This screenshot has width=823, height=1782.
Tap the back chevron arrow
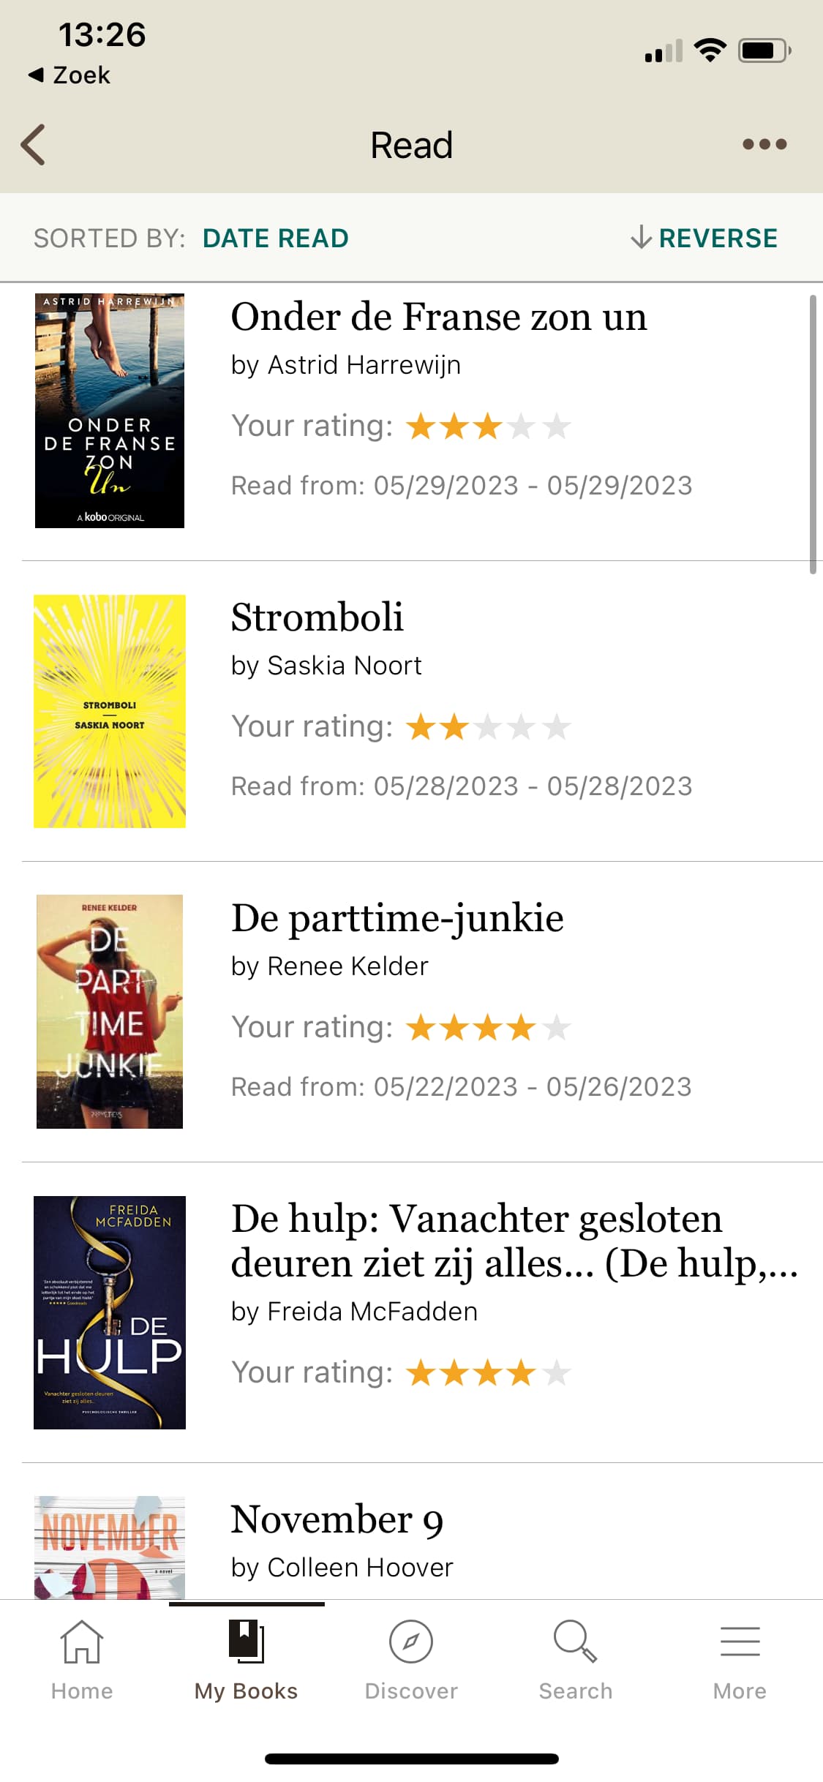point(34,144)
